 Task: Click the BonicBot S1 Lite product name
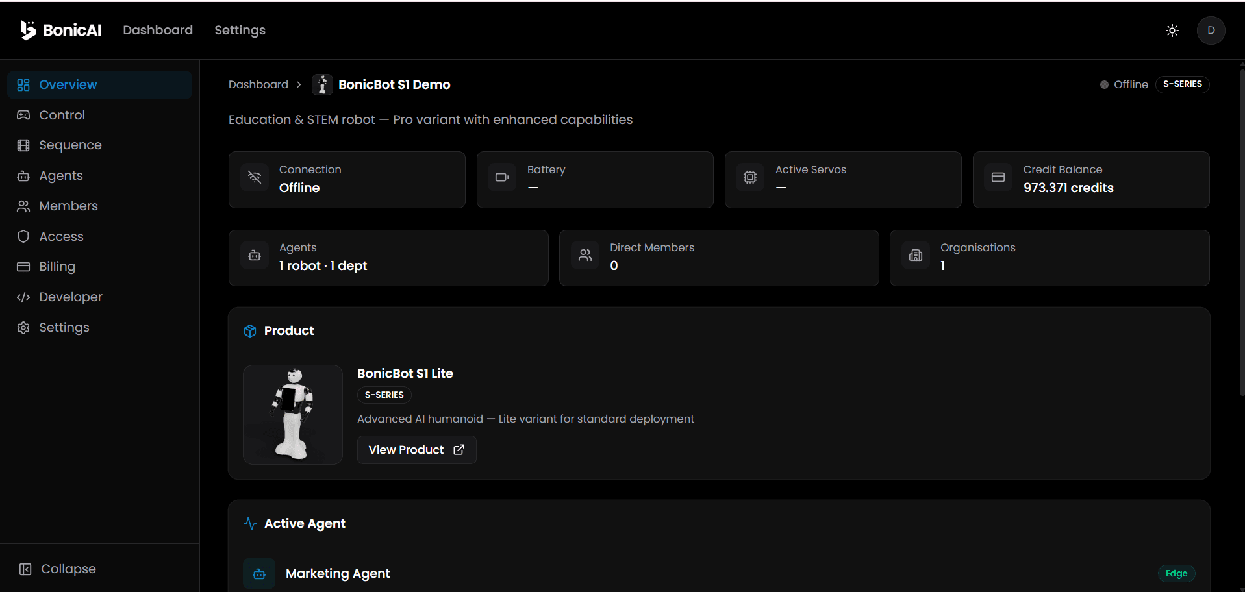[x=405, y=373]
